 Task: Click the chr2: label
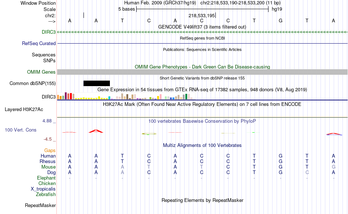coord(51,15)
